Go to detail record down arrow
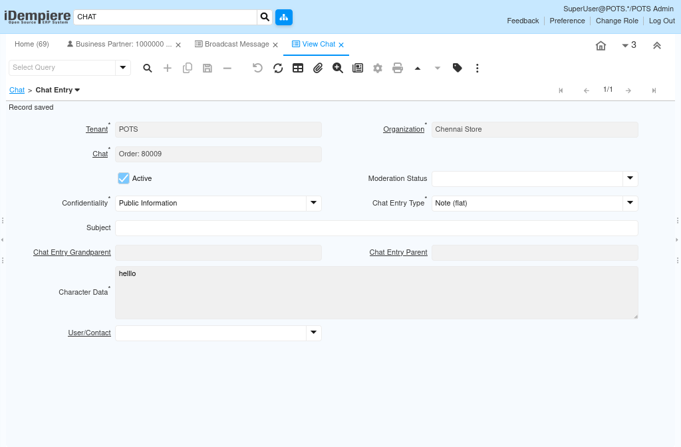This screenshot has width=681, height=447. tap(438, 69)
